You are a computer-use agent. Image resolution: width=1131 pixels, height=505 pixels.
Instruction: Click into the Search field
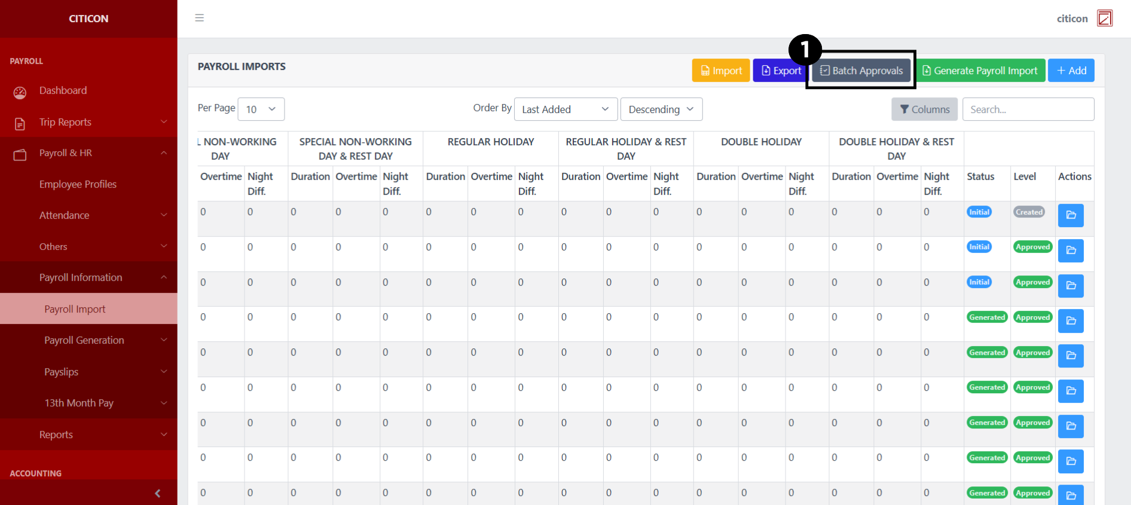[x=1028, y=109]
